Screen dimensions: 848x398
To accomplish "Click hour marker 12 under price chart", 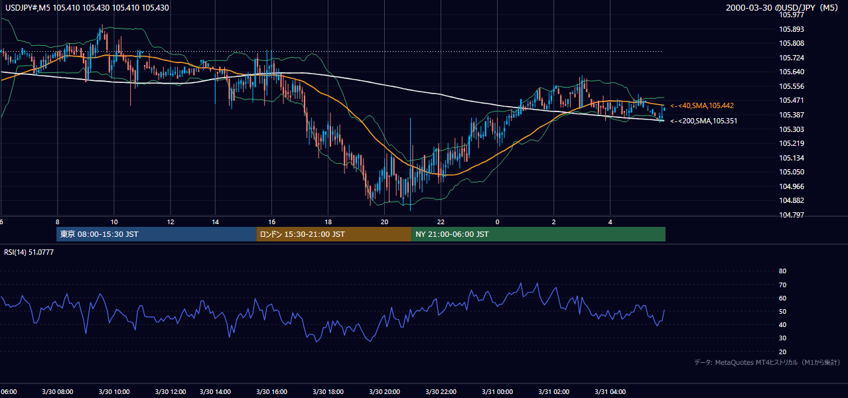I will tap(171, 222).
